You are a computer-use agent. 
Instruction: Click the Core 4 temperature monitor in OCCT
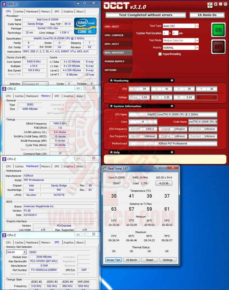click(207, 89)
